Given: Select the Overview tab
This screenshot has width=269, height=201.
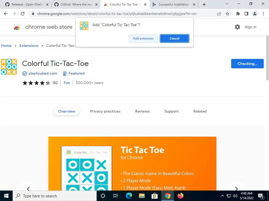Looking at the screenshot, I should pyautogui.click(x=66, y=111).
